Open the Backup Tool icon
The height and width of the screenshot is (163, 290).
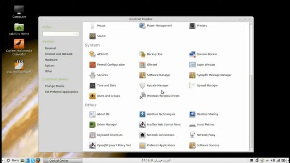(142, 54)
